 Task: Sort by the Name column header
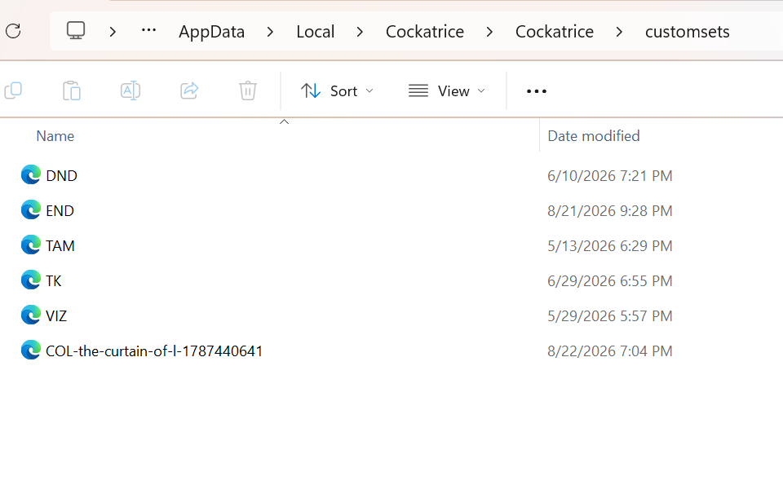(55, 136)
